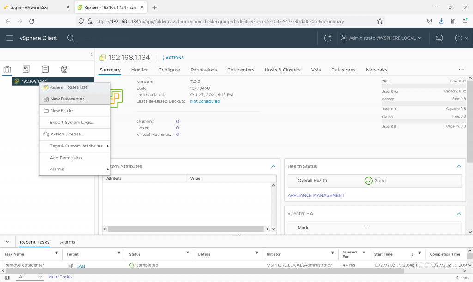Reload the browser page
Screen dimensions: 473x282
[x=31, y=21]
